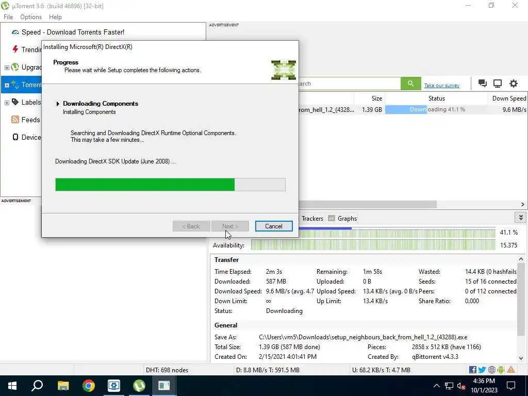Click the DirectX download progress bar
Viewport: 528px width, 396px height.
coord(170,185)
